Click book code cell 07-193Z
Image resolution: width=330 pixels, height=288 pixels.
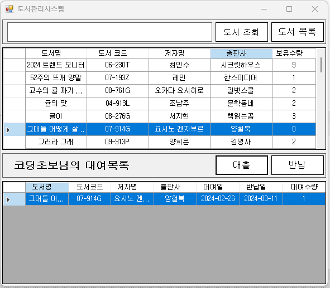pos(118,78)
